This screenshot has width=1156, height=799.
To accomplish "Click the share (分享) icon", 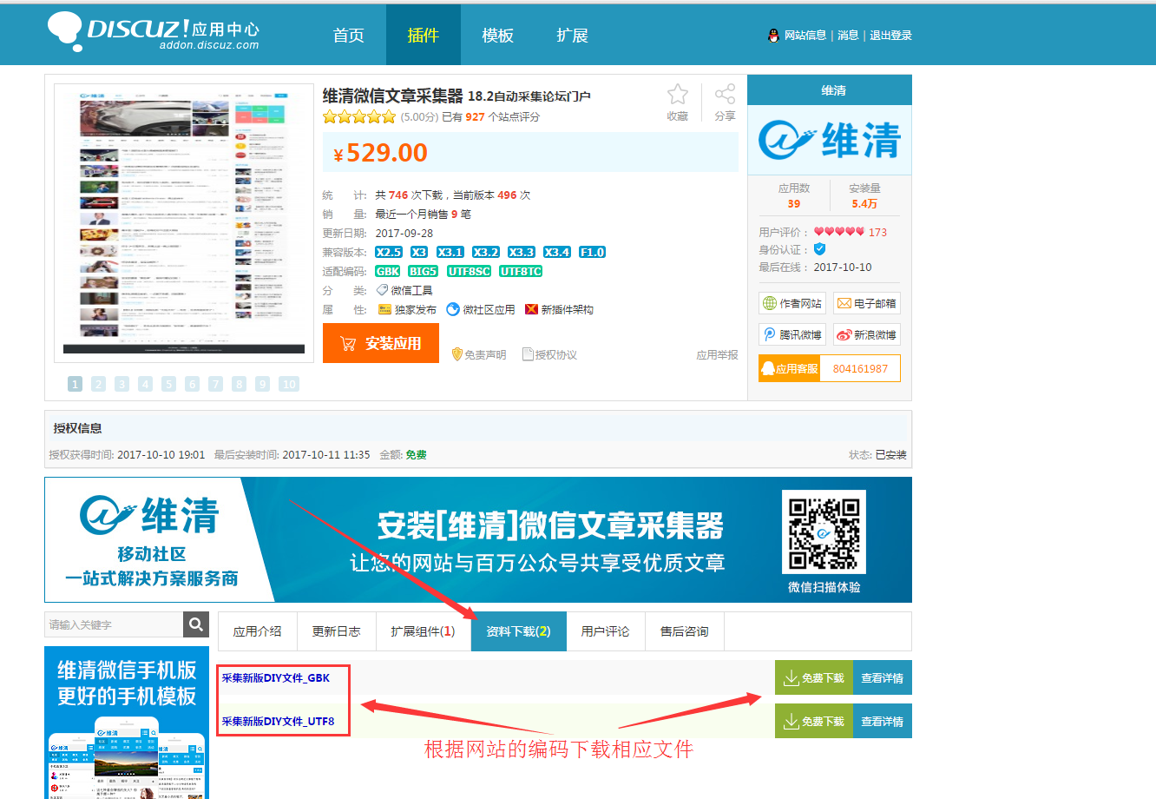I will tap(725, 94).
